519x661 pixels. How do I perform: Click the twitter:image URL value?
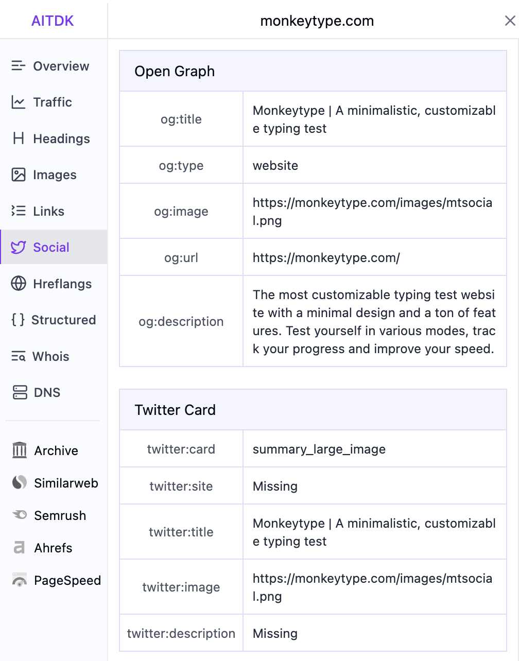[372, 587]
